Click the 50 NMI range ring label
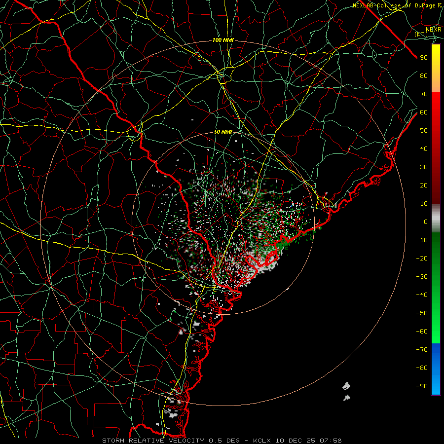Viewport: 444px width, 444px height. pyautogui.click(x=223, y=132)
